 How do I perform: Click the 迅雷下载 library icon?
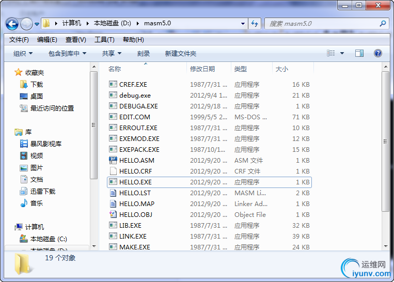click(x=24, y=191)
